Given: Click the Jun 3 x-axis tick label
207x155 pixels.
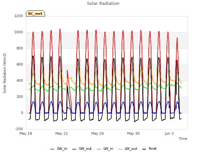Looking at the screenshot, I should point(169,133).
